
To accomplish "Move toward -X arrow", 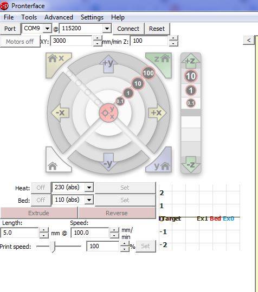I will click(x=60, y=112).
